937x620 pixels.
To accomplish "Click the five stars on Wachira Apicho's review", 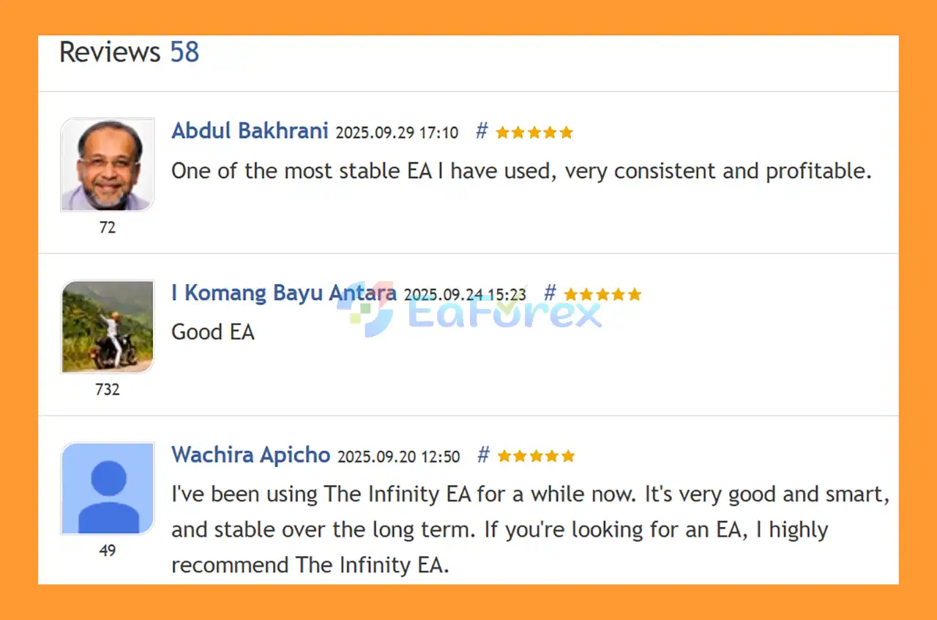I will pyautogui.click(x=537, y=456).
